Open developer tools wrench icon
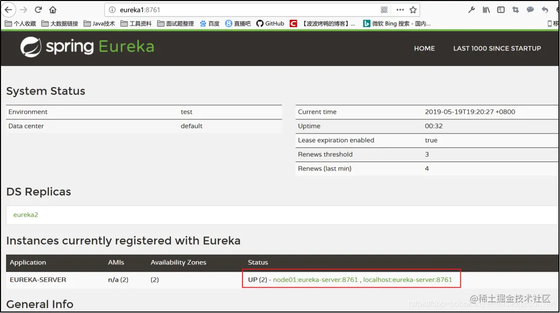560x313 pixels. [471, 10]
